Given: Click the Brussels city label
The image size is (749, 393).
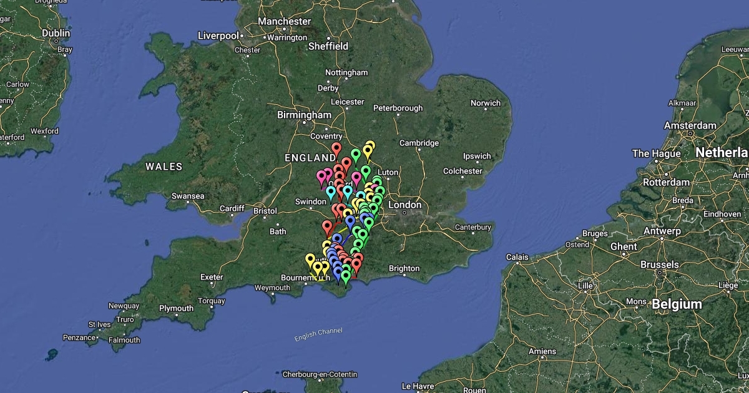Looking at the screenshot, I should [659, 264].
